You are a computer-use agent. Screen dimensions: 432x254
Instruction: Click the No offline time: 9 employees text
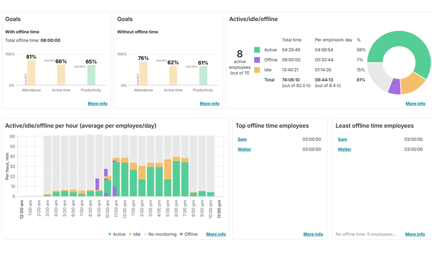[366, 234]
